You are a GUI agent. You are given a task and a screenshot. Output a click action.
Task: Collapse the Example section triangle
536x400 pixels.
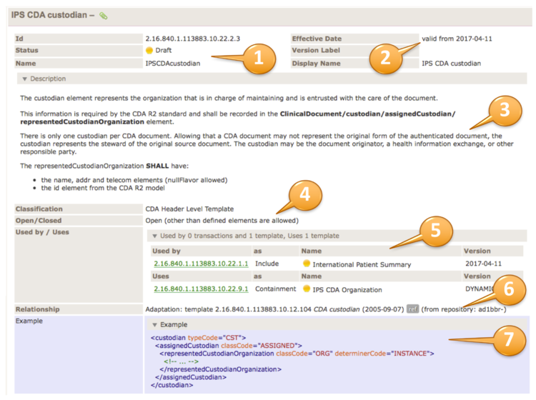click(154, 325)
